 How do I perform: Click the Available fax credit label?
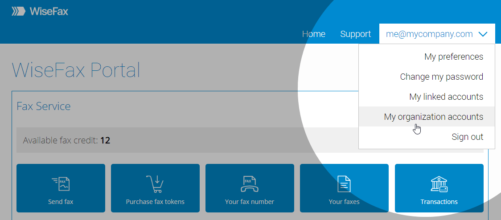tap(60, 140)
